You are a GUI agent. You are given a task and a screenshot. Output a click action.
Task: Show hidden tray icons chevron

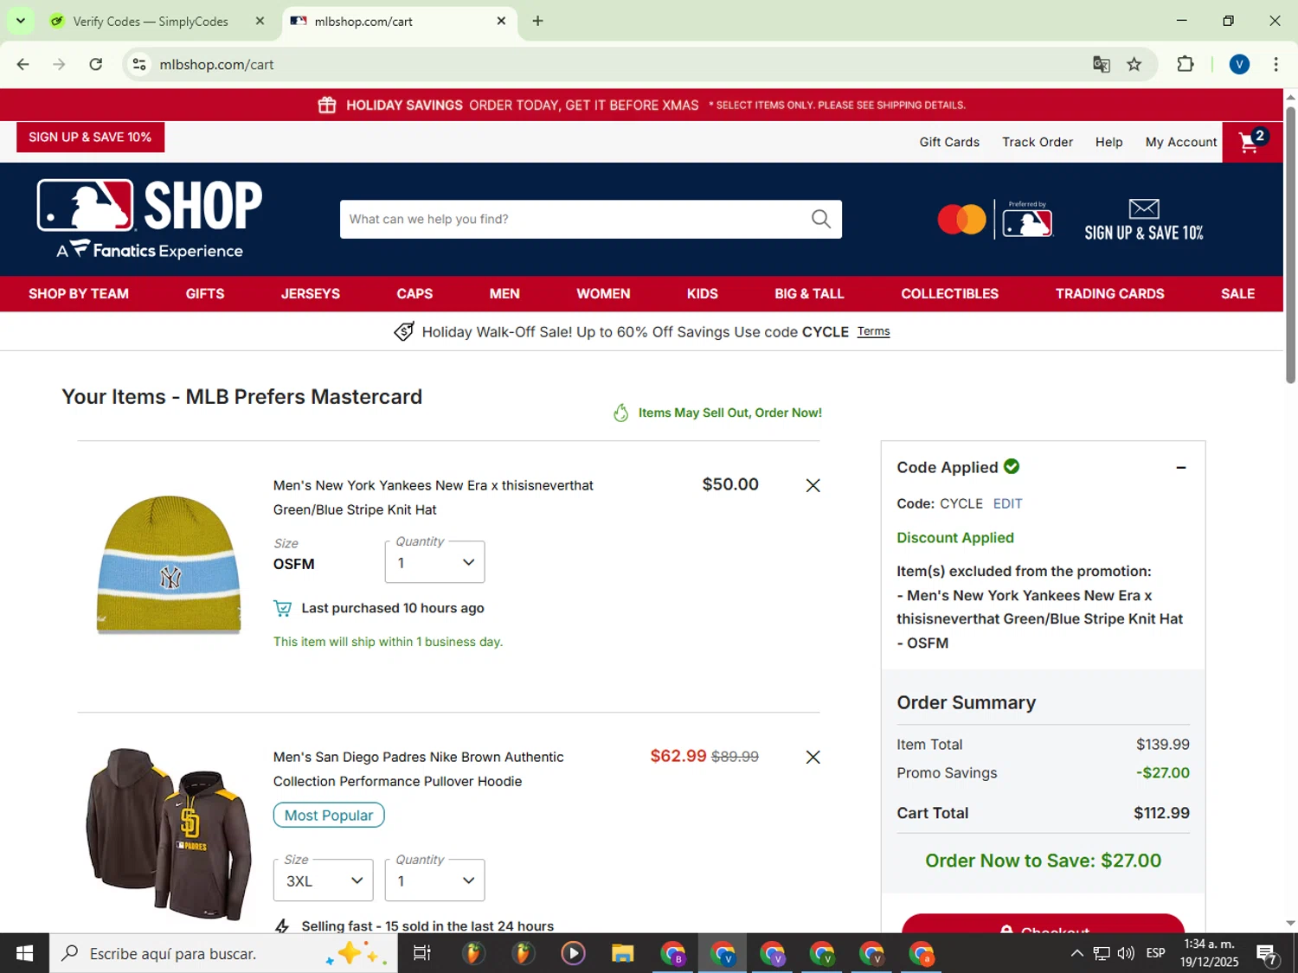tap(1076, 953)
